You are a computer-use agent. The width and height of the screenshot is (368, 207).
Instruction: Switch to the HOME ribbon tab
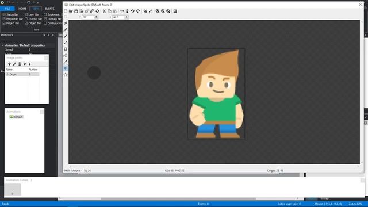22,9
